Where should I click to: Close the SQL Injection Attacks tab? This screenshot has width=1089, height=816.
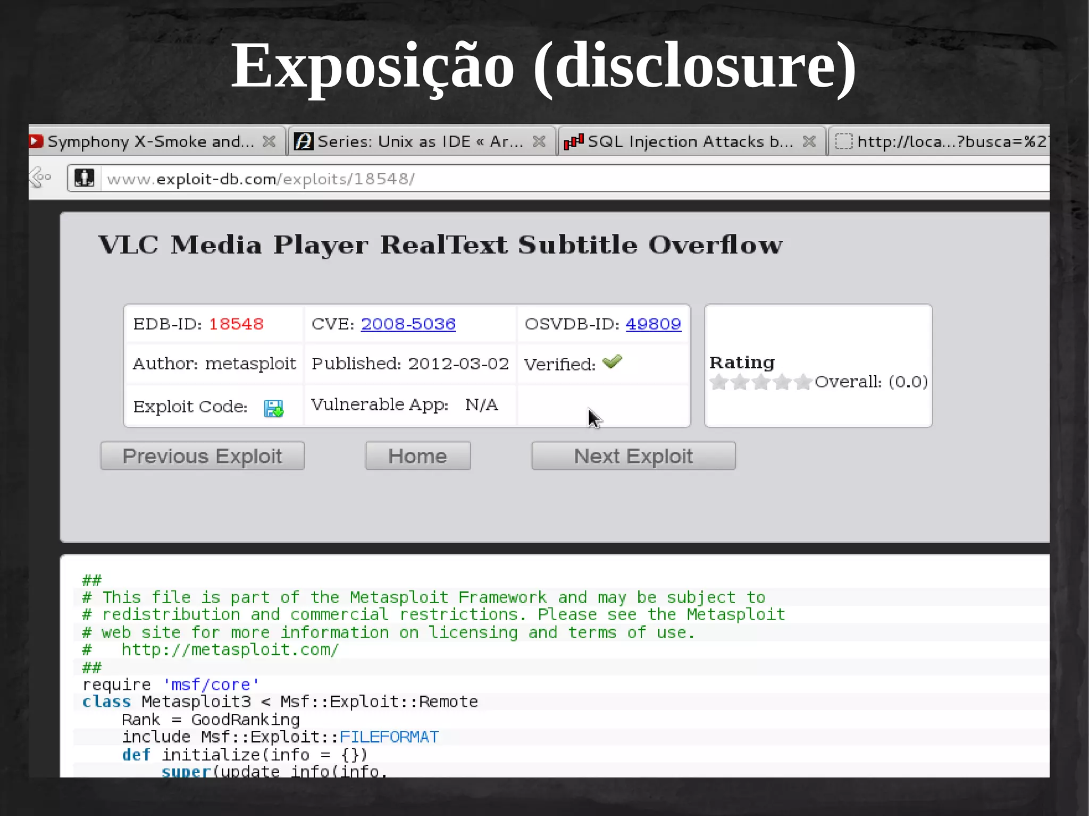(809, 141)
